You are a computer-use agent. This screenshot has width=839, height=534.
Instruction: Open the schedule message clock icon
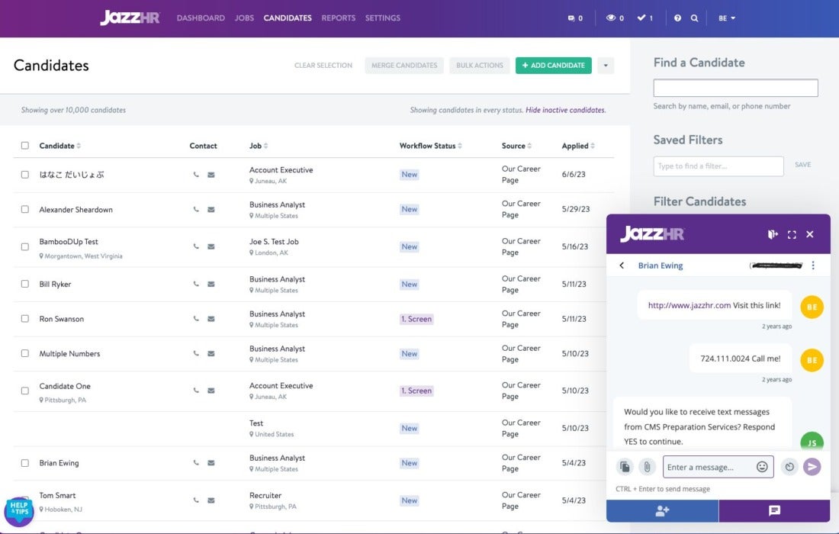[x=789, y=467]
